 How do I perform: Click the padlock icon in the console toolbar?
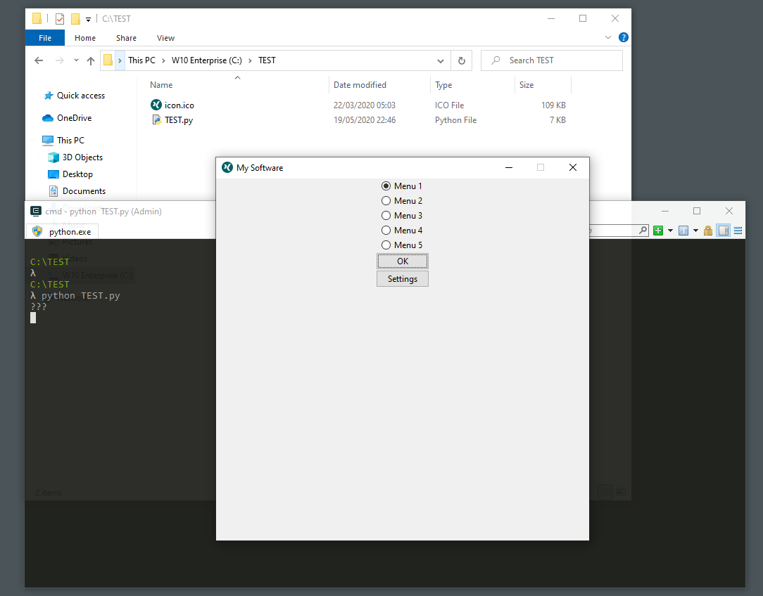click(x=708, y=231)
